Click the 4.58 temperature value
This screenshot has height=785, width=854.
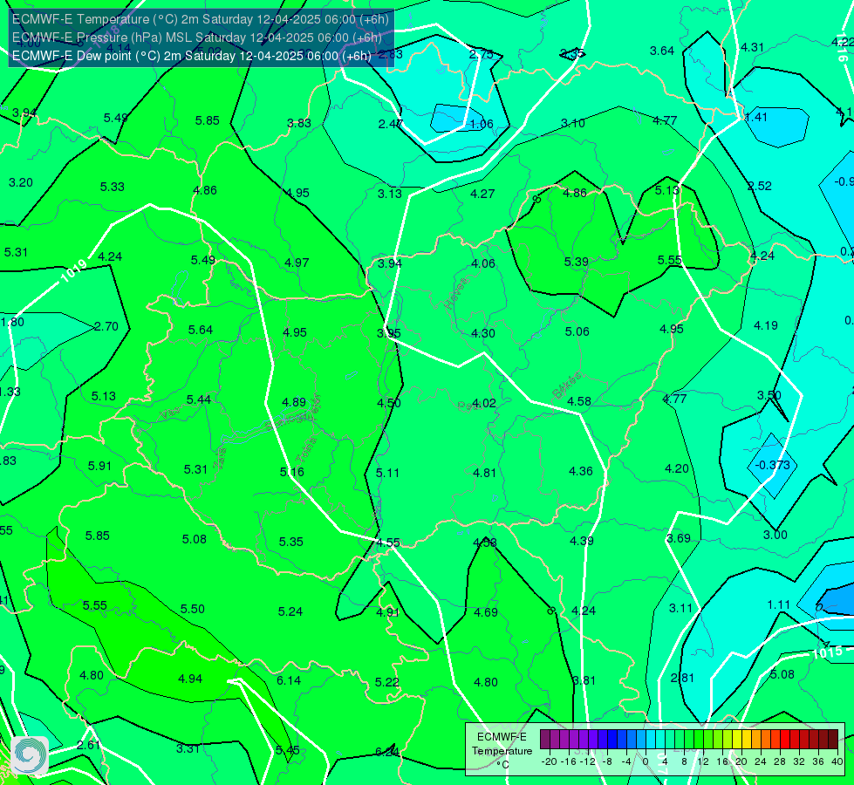click(579, 401)
